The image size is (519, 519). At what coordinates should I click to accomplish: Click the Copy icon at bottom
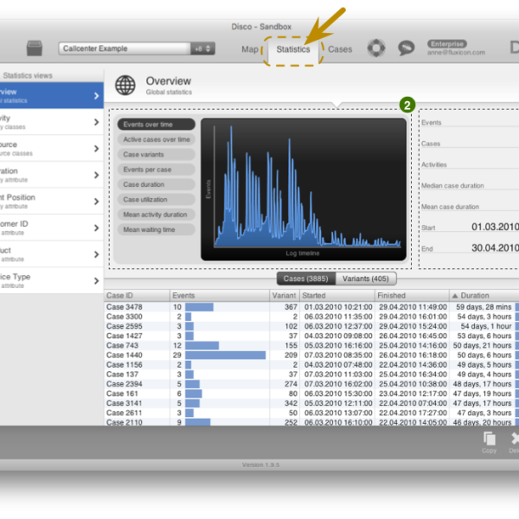click(489, 441)
